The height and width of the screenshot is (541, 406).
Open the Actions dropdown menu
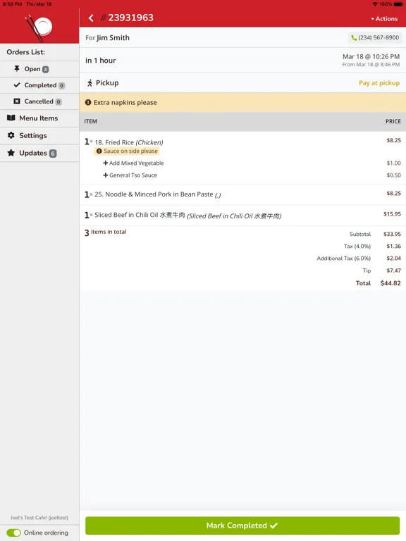click(384, 18)
